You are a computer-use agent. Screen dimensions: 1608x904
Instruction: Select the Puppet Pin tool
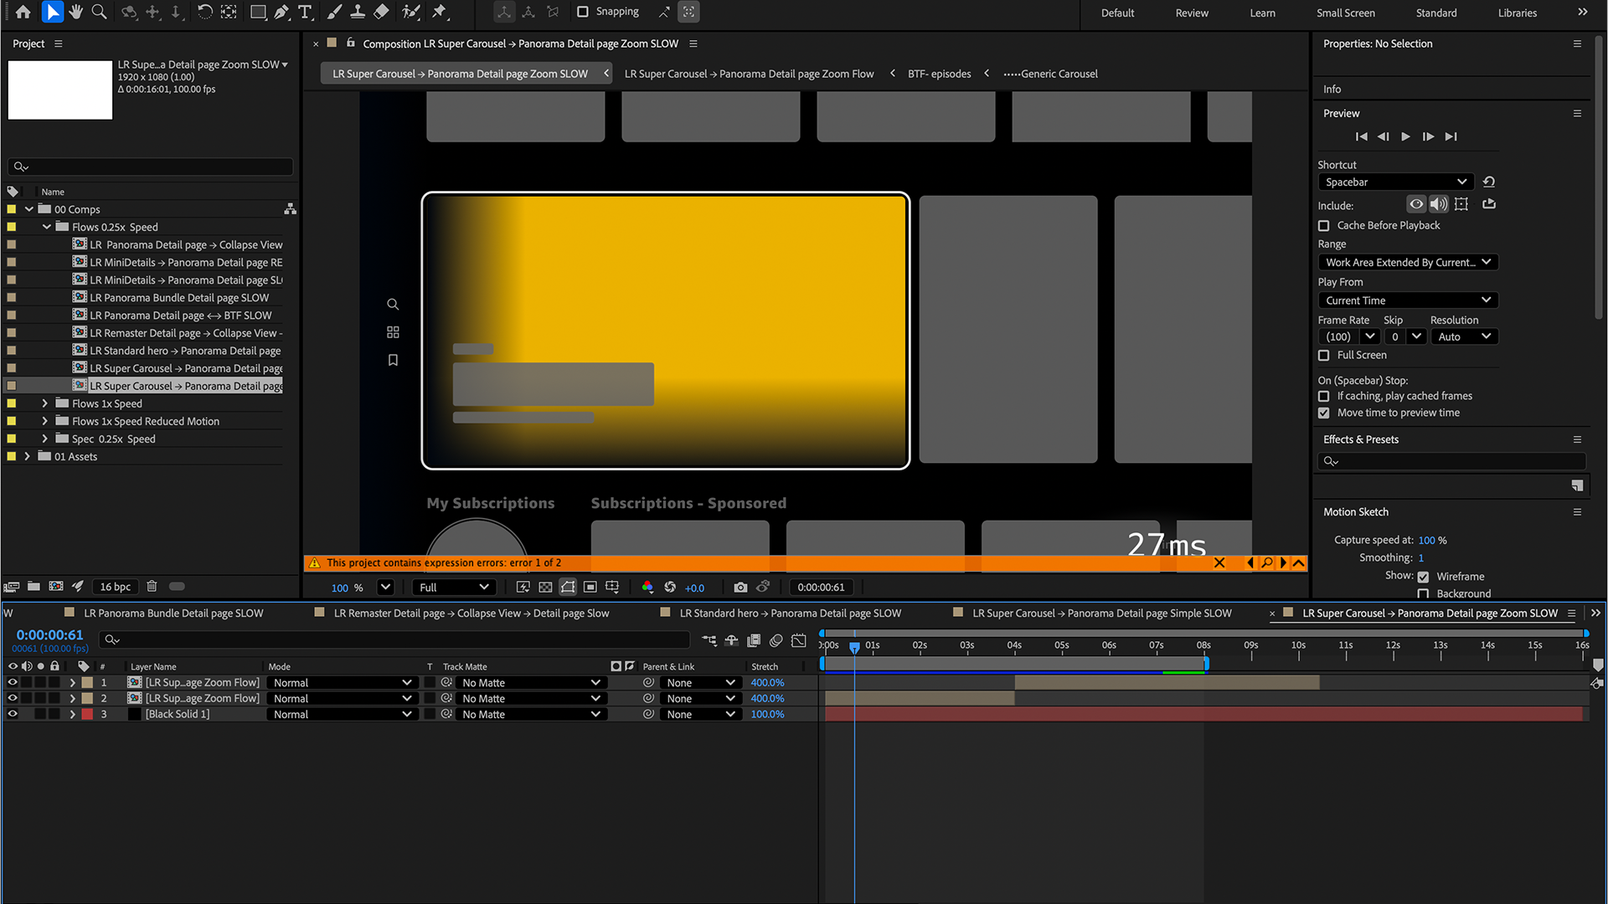pos(439,12)
